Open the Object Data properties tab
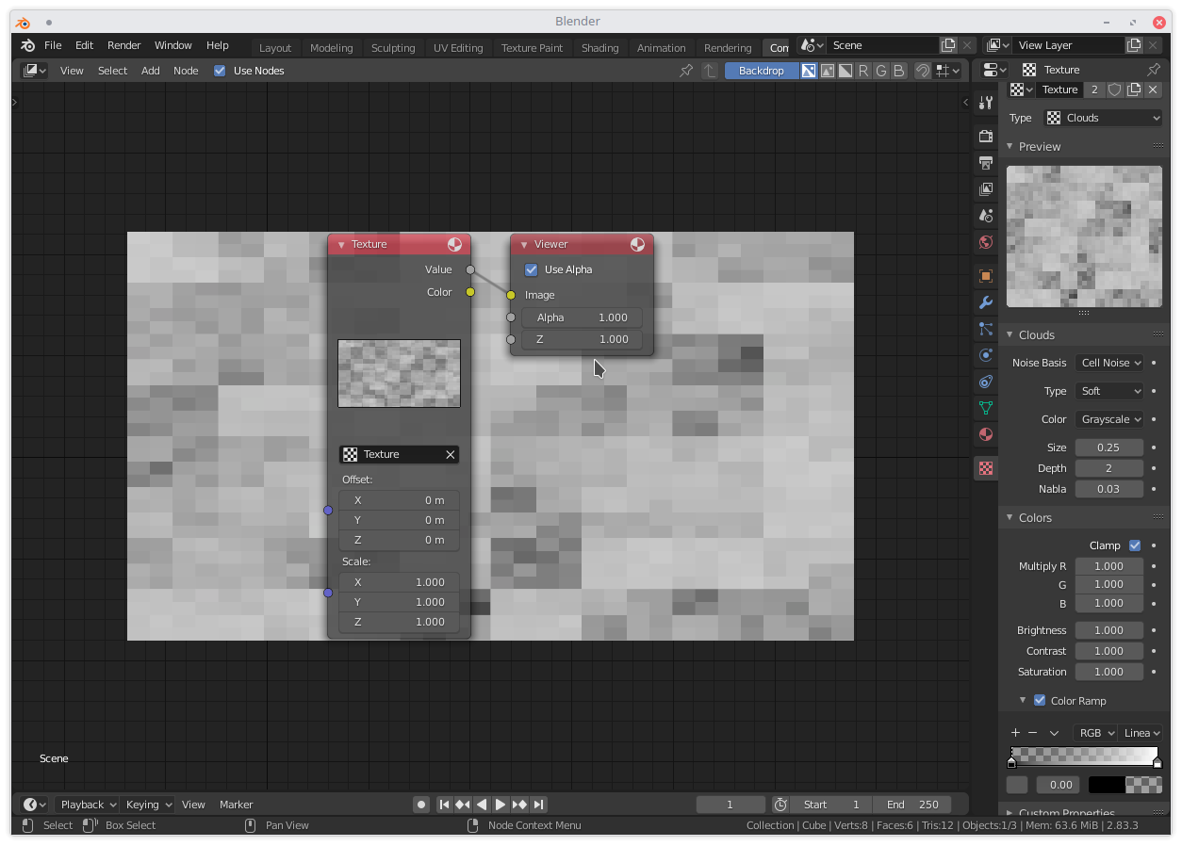 pos(986,408)
